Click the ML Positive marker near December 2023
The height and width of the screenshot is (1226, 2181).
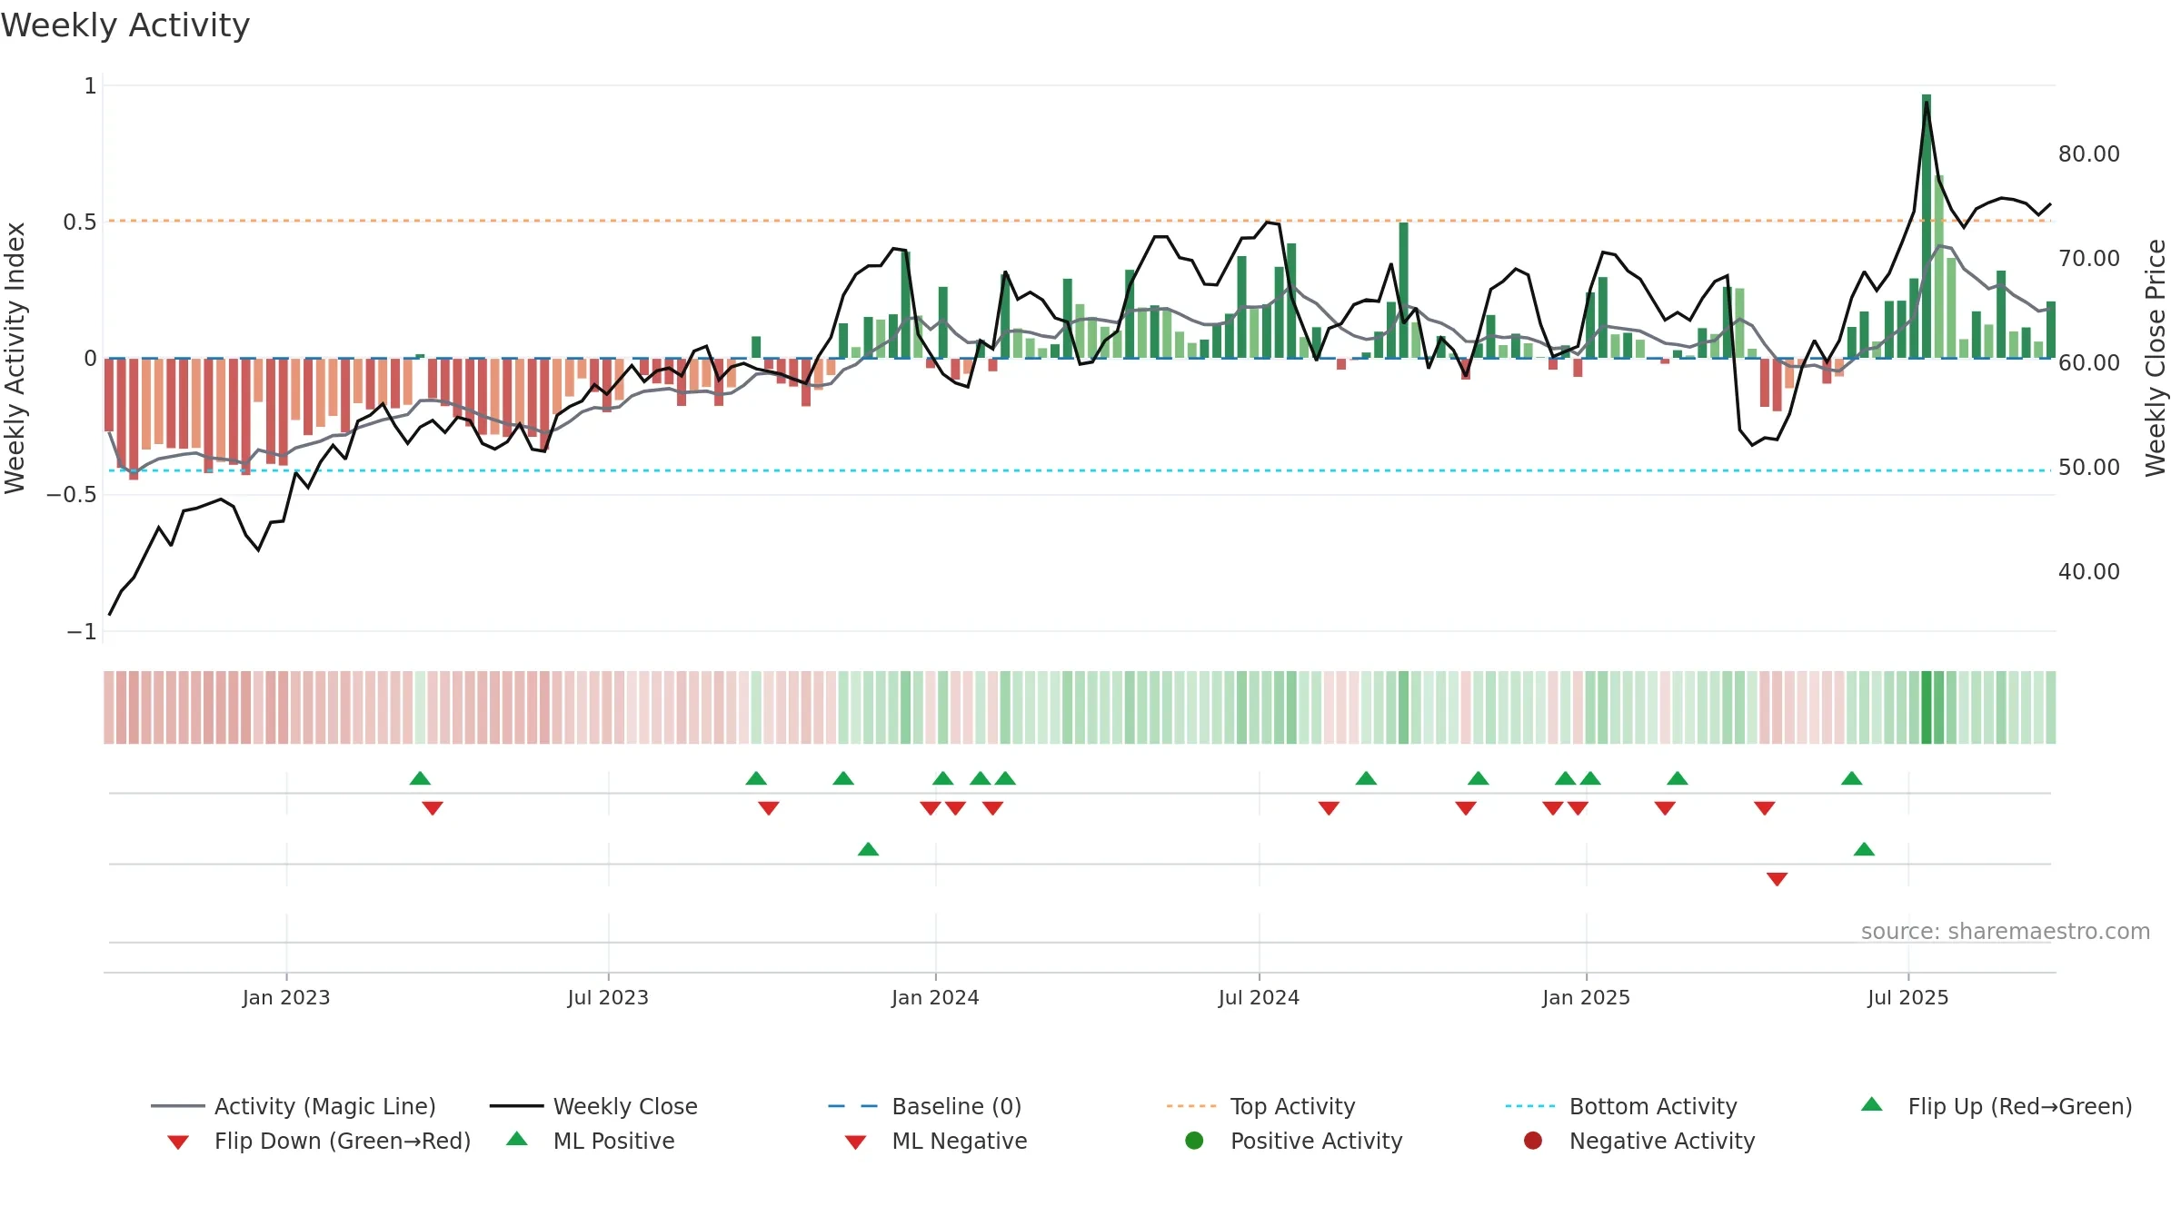[868, 849]
